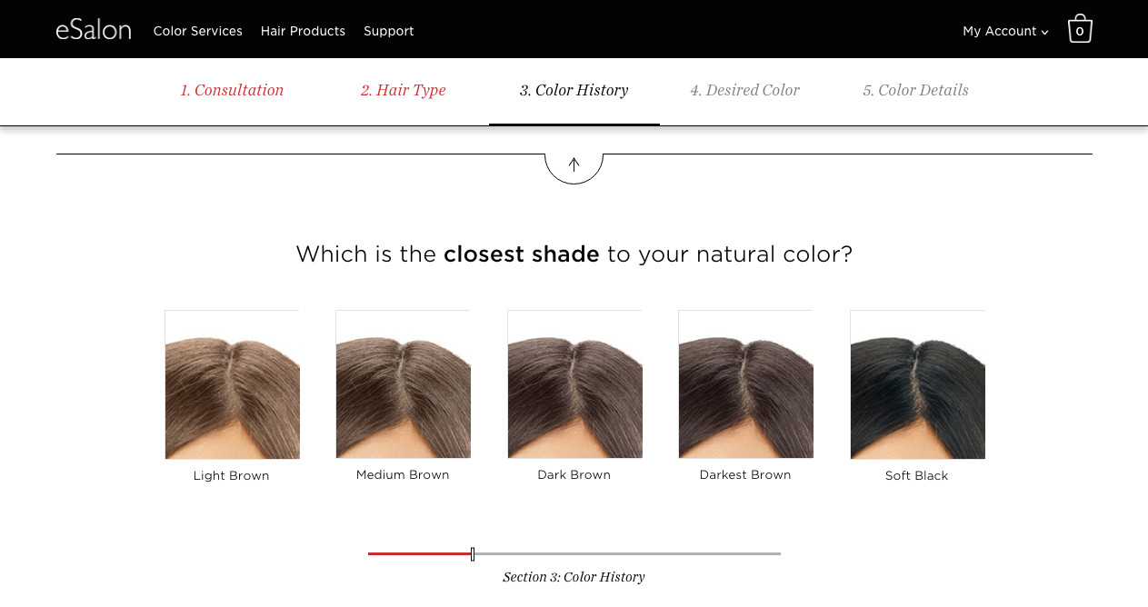The height and width of the screenshot is (607, 1148).
Task: Switch to the 2. Hair Type step
Action: (x=403, y=90)
